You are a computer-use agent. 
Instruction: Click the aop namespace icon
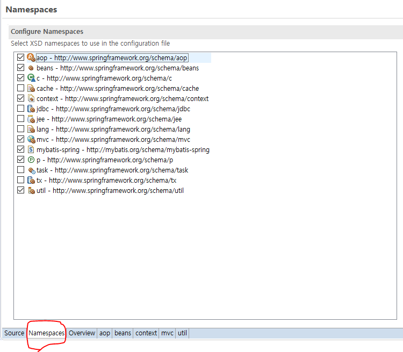[x=31, y=58]
